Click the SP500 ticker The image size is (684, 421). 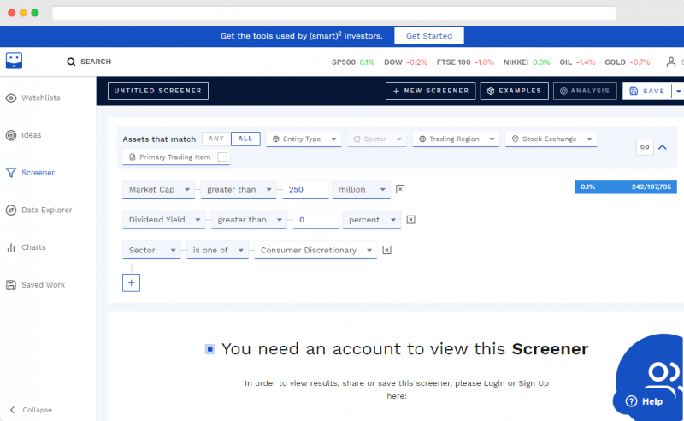coord(353,62)
